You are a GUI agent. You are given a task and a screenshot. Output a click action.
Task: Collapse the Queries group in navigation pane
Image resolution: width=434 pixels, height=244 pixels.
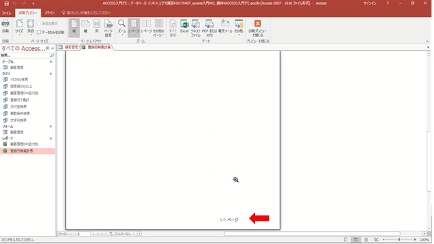click(51, 74)
